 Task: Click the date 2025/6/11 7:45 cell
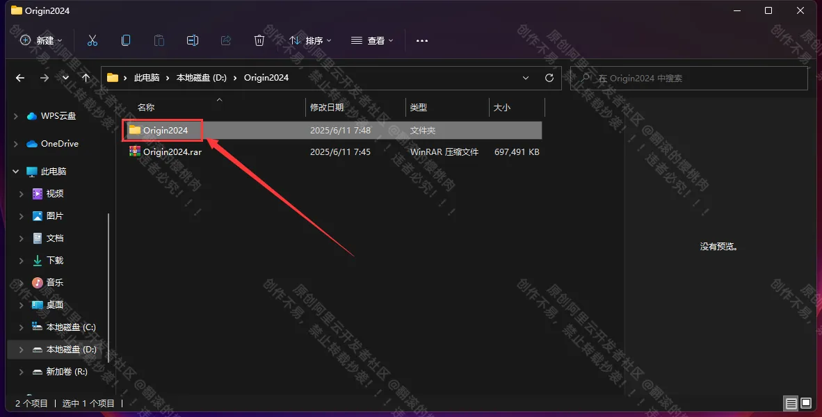pyautogui.click(x=340, y=152)
